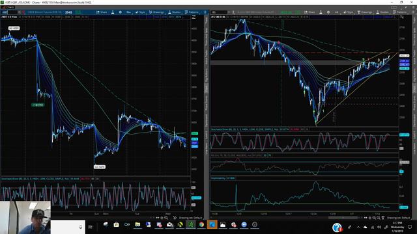Screen dimensions: 417x234
Task: Click pan arrows icon below left chart
Action: [x=162, y=218]
